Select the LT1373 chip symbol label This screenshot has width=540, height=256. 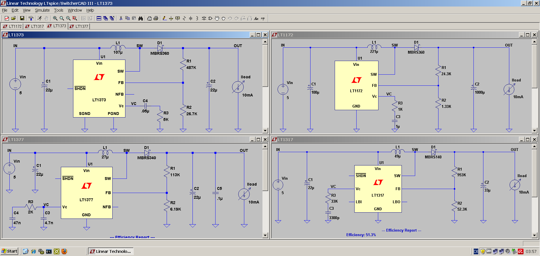pyautogui.click(x=99, y=100)
